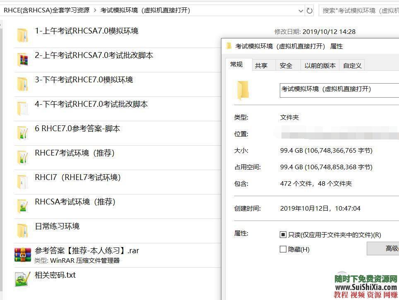This screenshot has width=399, height=300.
Task: Select the RHCE7考试环境（推荐）folder icon
Action: tap(23, 156)
